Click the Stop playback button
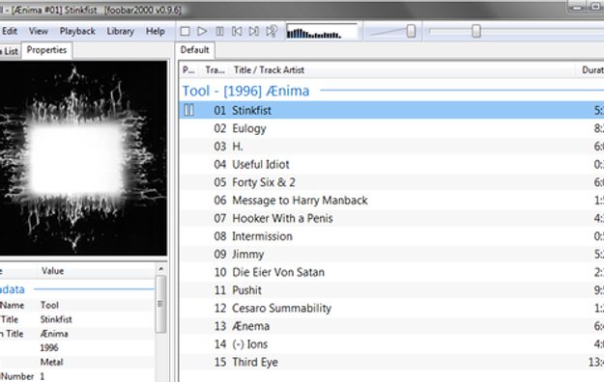The height and width of the screenshot is (382, 604). coord(185,31)
